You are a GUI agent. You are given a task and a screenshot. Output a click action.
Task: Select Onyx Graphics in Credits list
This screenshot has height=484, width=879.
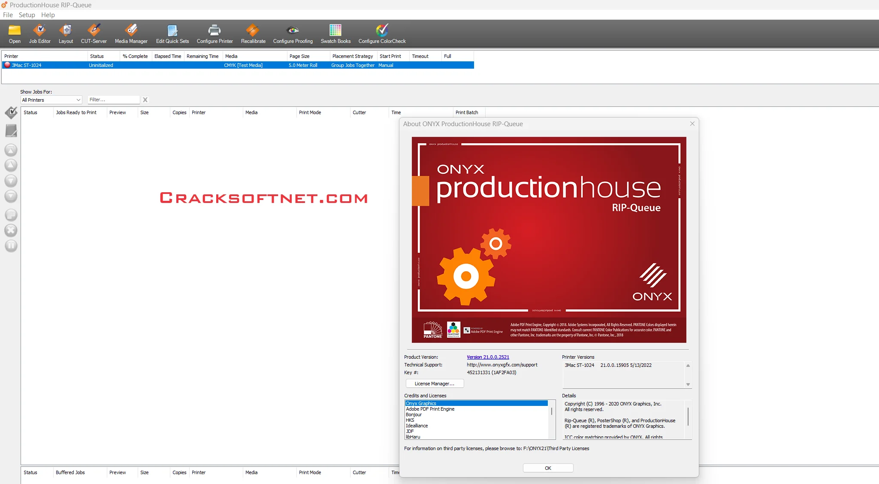(x=476, y=403)
